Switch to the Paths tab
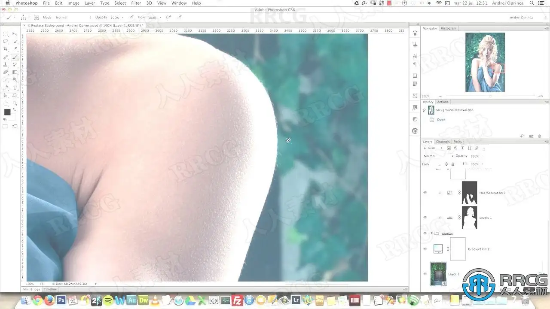Image resolution: width=550 pixels, height=309 pixels. click(458, 142)
